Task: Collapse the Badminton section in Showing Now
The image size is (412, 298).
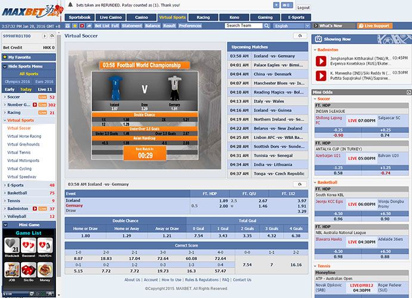Action: click(315, 49)
